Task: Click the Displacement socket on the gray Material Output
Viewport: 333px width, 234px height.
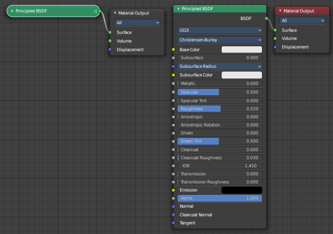Action: [x=110, y=49]
